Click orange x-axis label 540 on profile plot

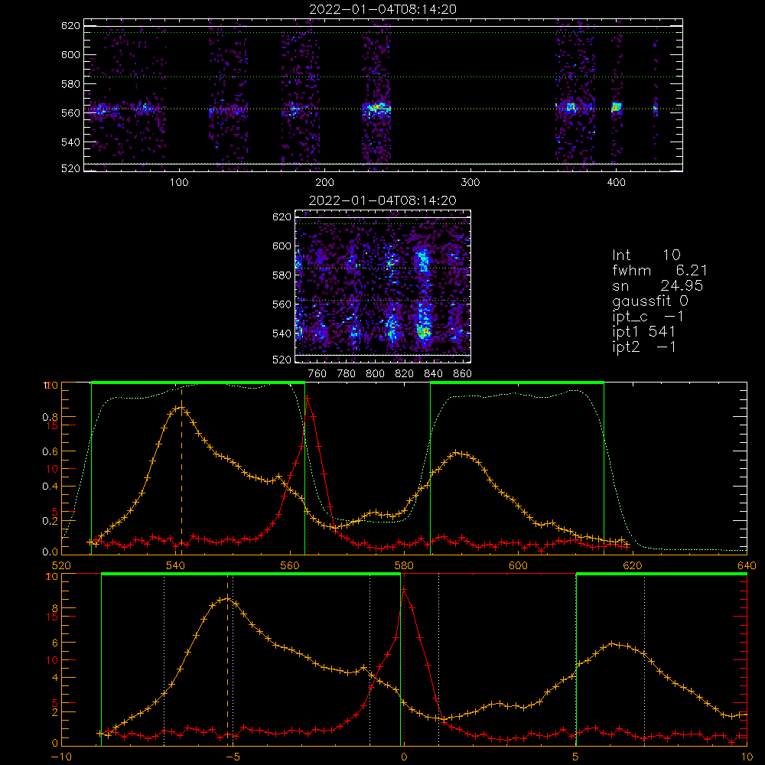tap(176, 566)
